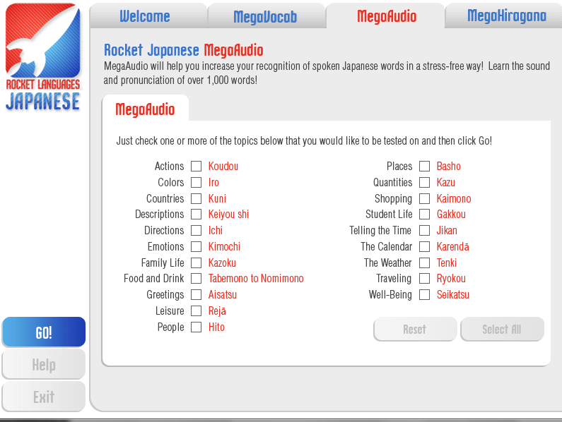
Task: Go to the MegaHiragana tab
Action: 506,16
